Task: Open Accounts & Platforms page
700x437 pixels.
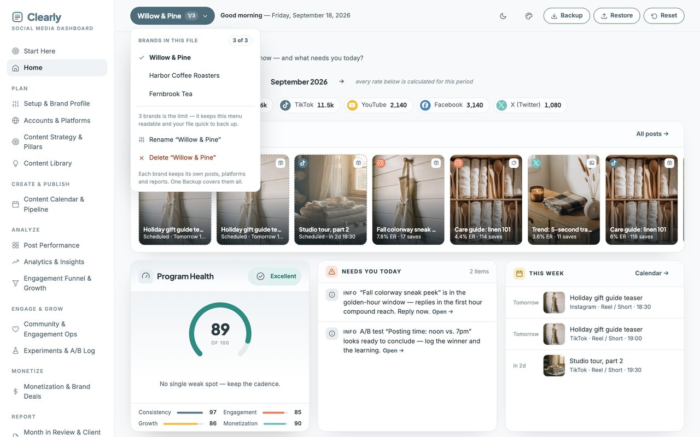Action: (x=57, y=120)
